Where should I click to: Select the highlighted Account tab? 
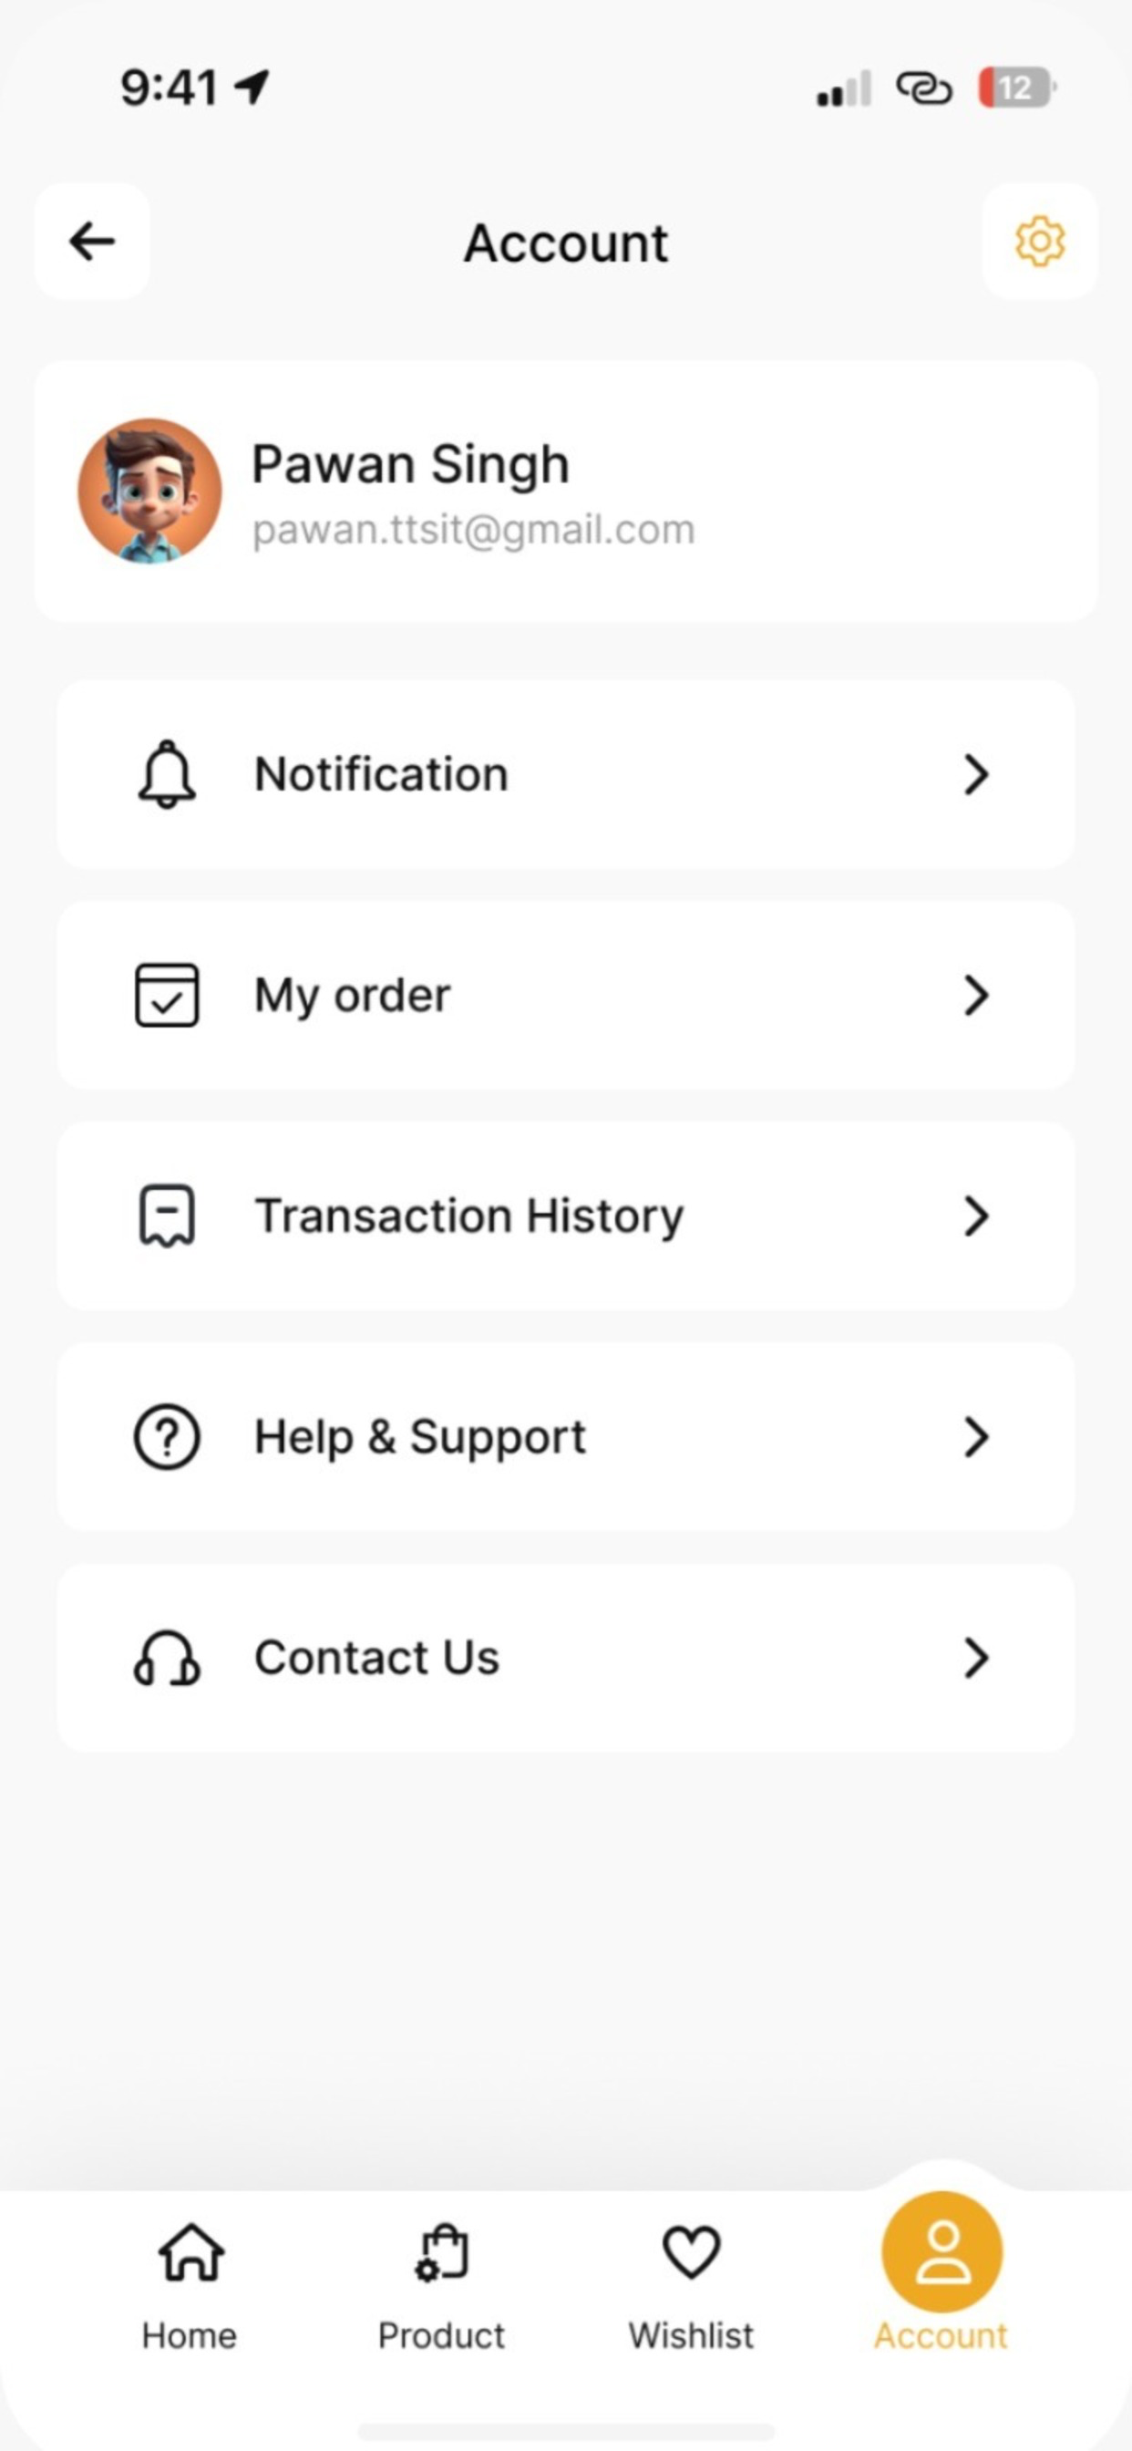tap(941, 2274)
